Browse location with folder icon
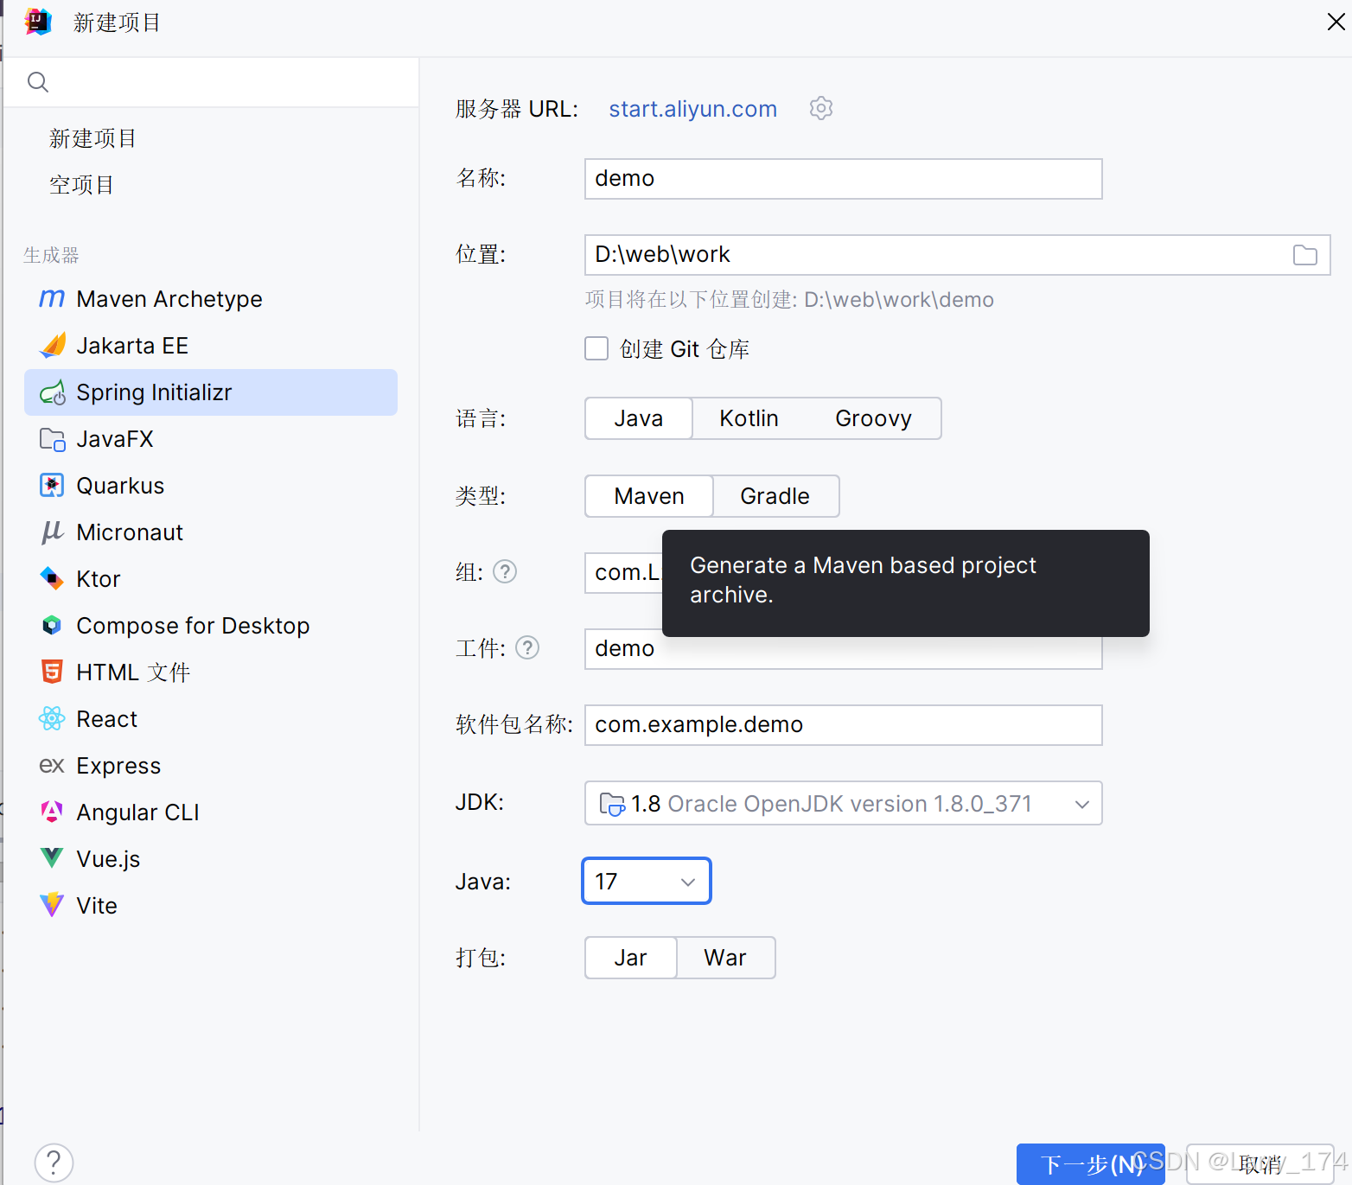The height and width of the screenshot is (1185, 1352). (1305, 255)
